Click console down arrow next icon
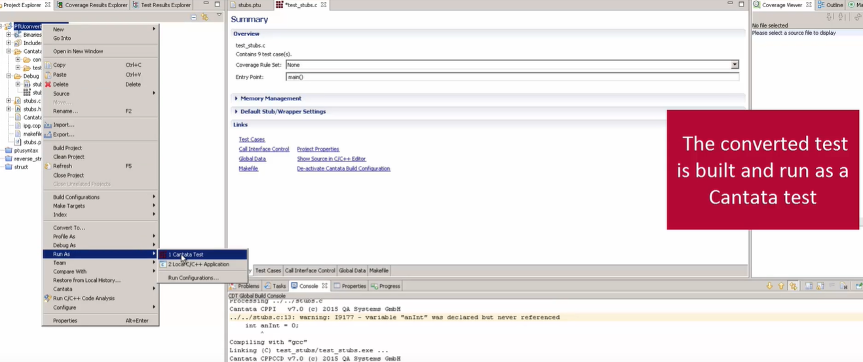This screenshot has width=863, height=362. point(770,286)
